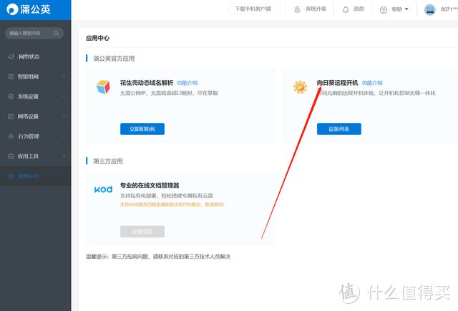Screen dimensions: 458x311
Task: Click the 应用中心 page heading
Action: (x=97, y=38)
